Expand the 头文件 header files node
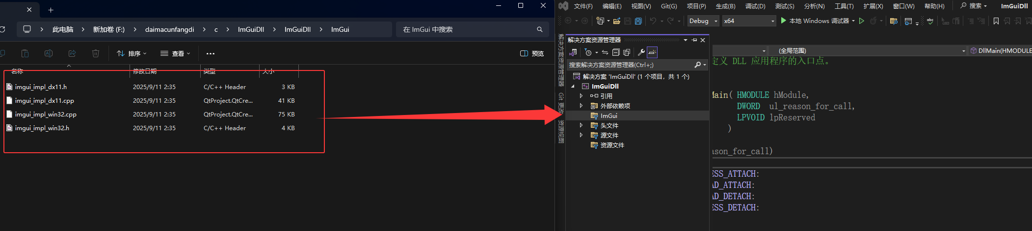Screen dimensions: 1032x231 pyautogui.click(x=582, y=125)
